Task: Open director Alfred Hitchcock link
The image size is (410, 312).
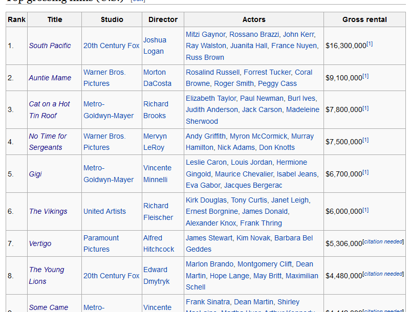Action: click(x=159, y=243)
